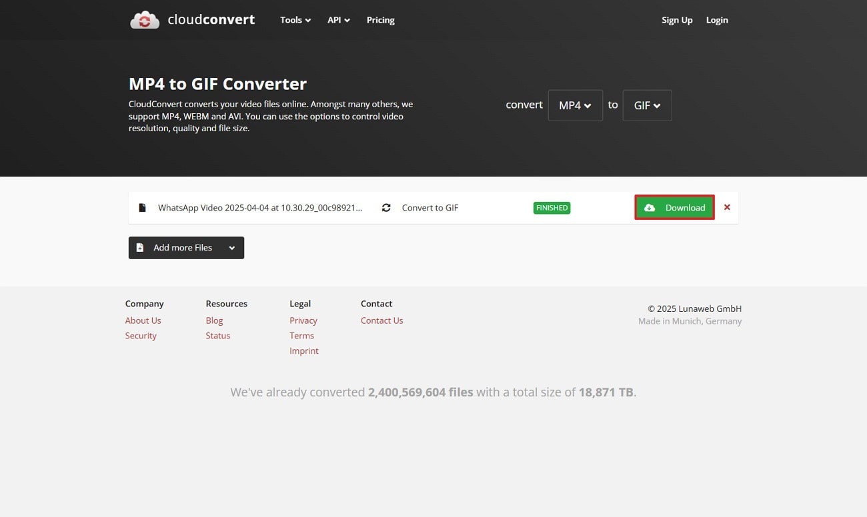The height and width of the screenshot is (517, 867).
Task: Click Login in the header
Action: click(717, 20)
